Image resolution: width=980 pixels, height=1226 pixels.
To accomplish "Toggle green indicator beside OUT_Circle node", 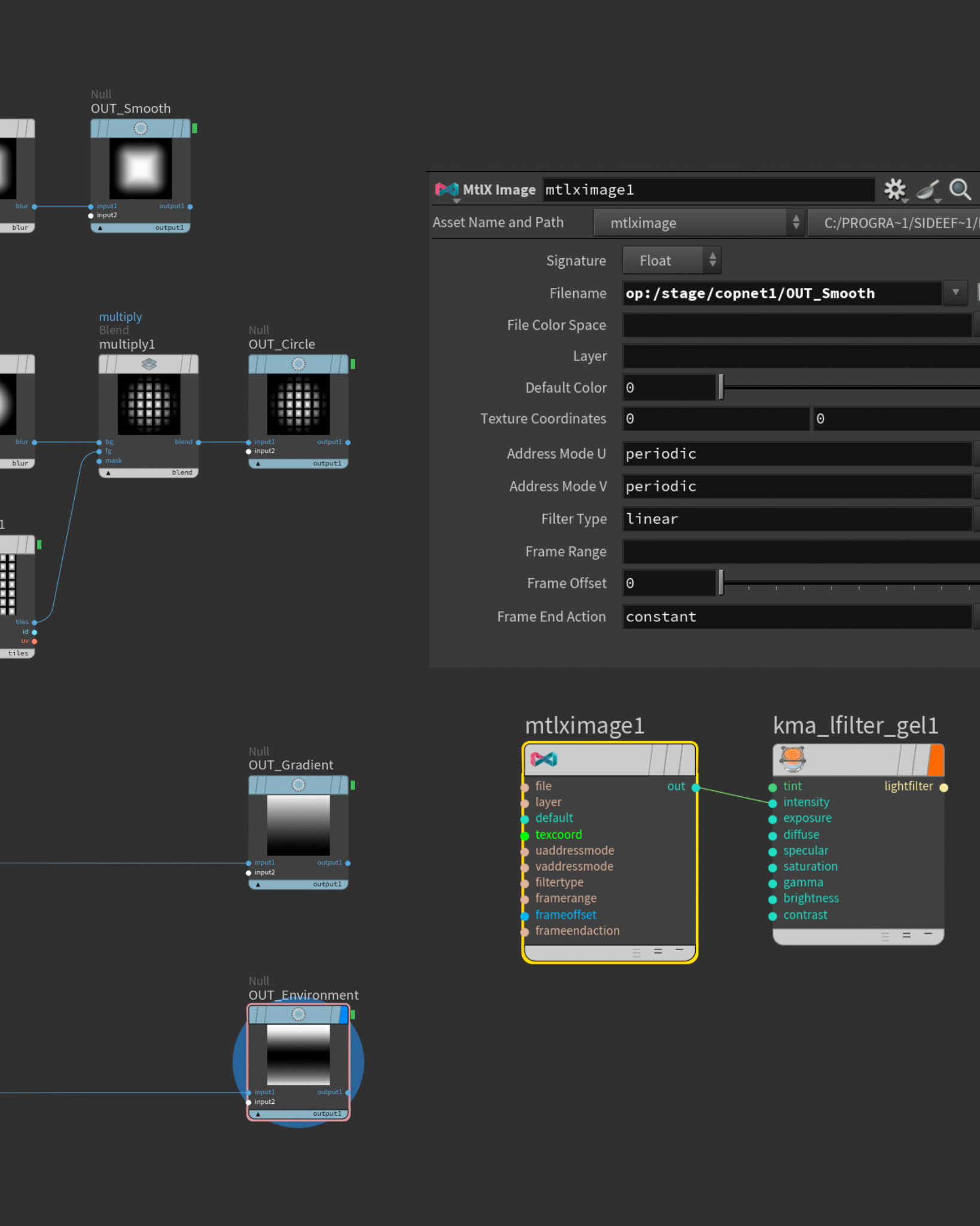I will pyautogui.click(x=353, y=364).
